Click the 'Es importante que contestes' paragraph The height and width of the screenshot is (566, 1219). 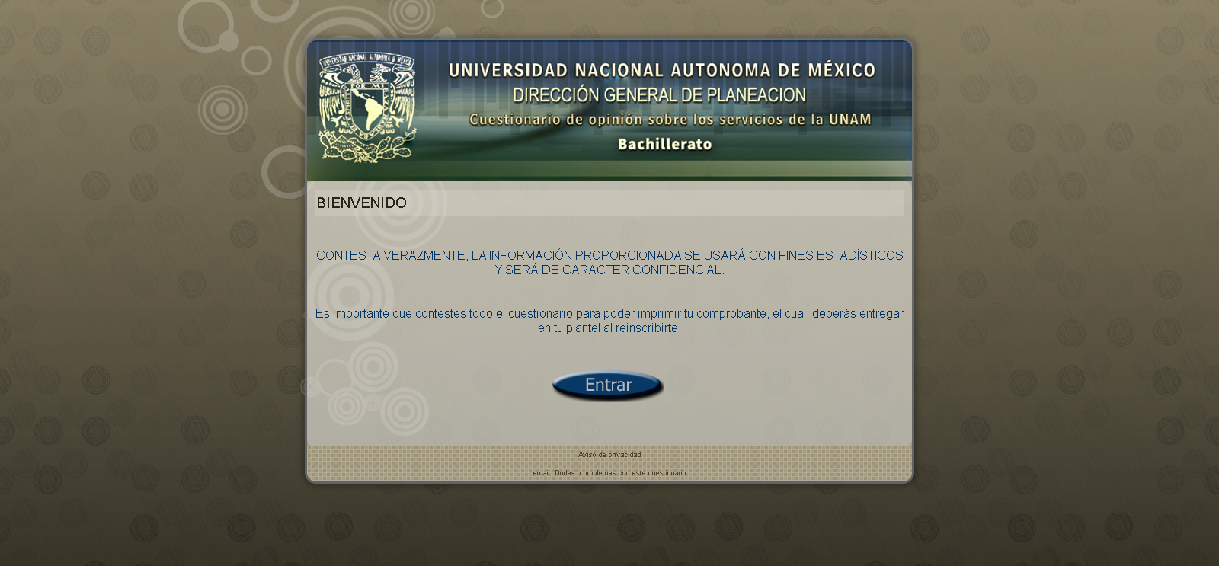click(609, 314)
